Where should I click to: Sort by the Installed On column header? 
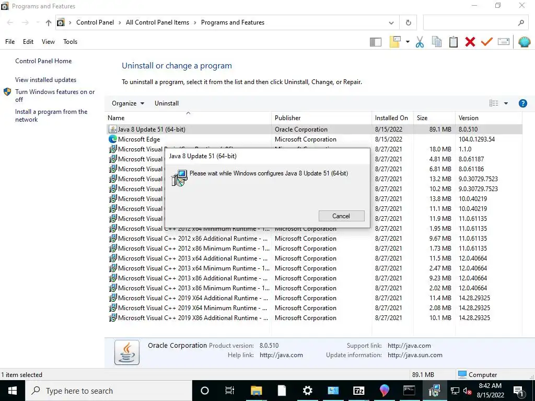click(392, 118)
